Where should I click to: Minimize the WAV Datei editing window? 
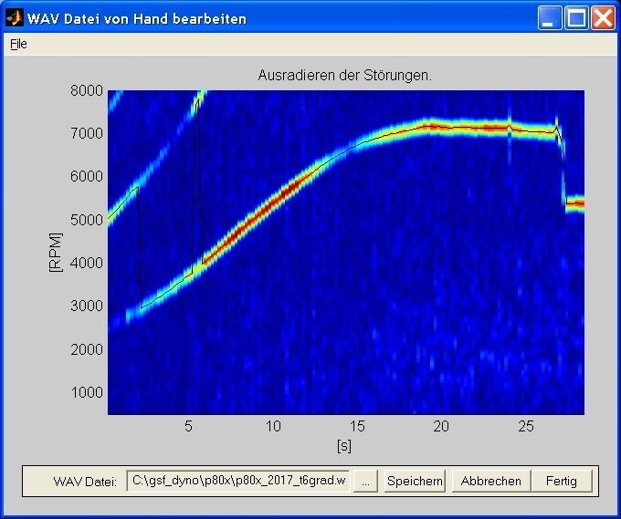(x=550, y=17)
